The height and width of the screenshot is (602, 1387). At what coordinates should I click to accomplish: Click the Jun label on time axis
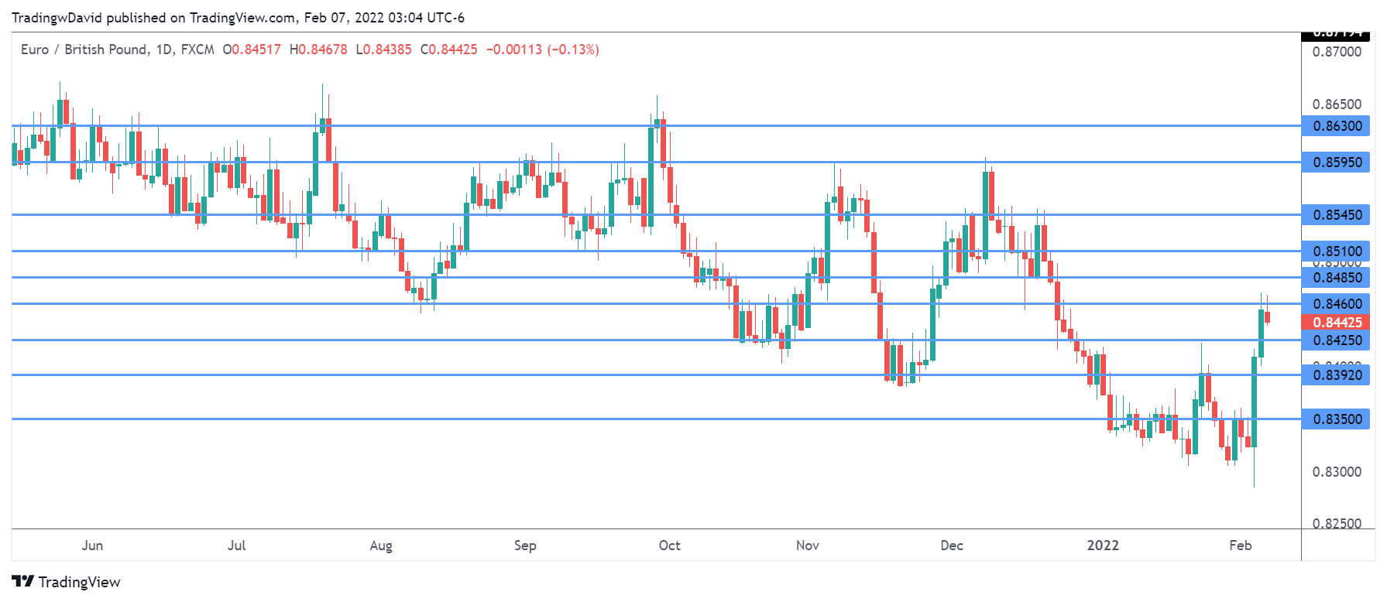point(92,546)
